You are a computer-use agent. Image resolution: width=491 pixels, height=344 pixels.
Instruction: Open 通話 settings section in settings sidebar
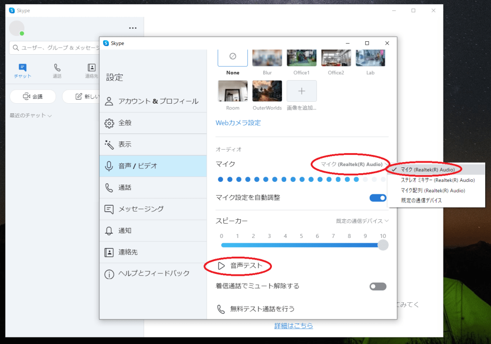pyautogui.click(x=153, y=188)
